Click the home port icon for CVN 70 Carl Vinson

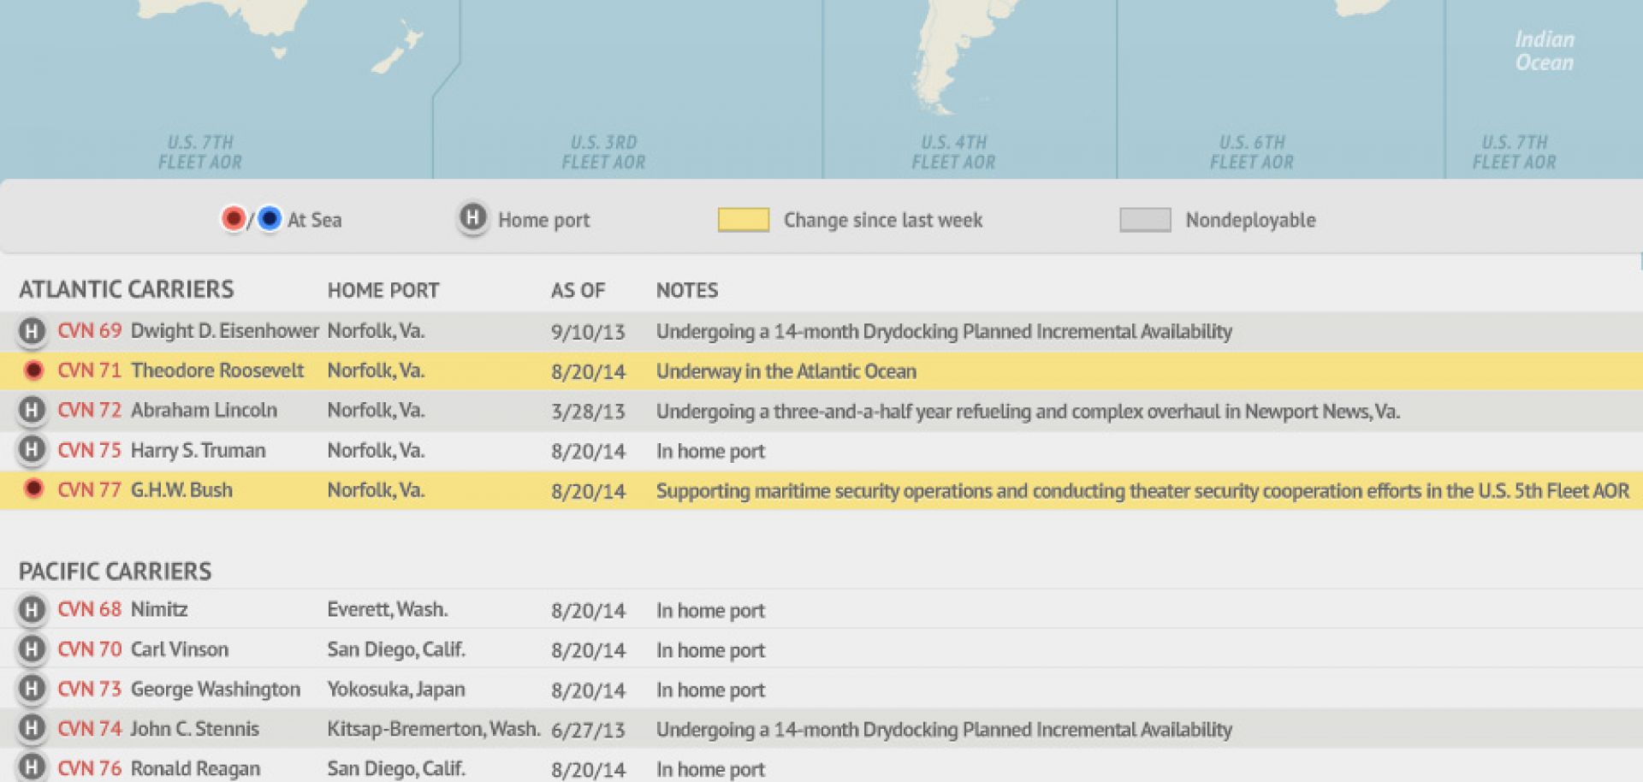(x=32, y=649)
